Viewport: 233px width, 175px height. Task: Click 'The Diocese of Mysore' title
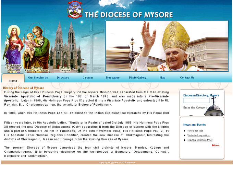click(129, 15)
